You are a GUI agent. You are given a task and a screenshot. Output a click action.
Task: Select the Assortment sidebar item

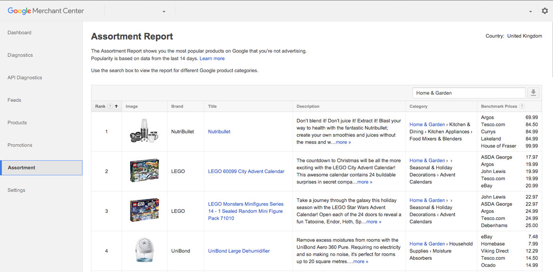[x=41, y=168]
